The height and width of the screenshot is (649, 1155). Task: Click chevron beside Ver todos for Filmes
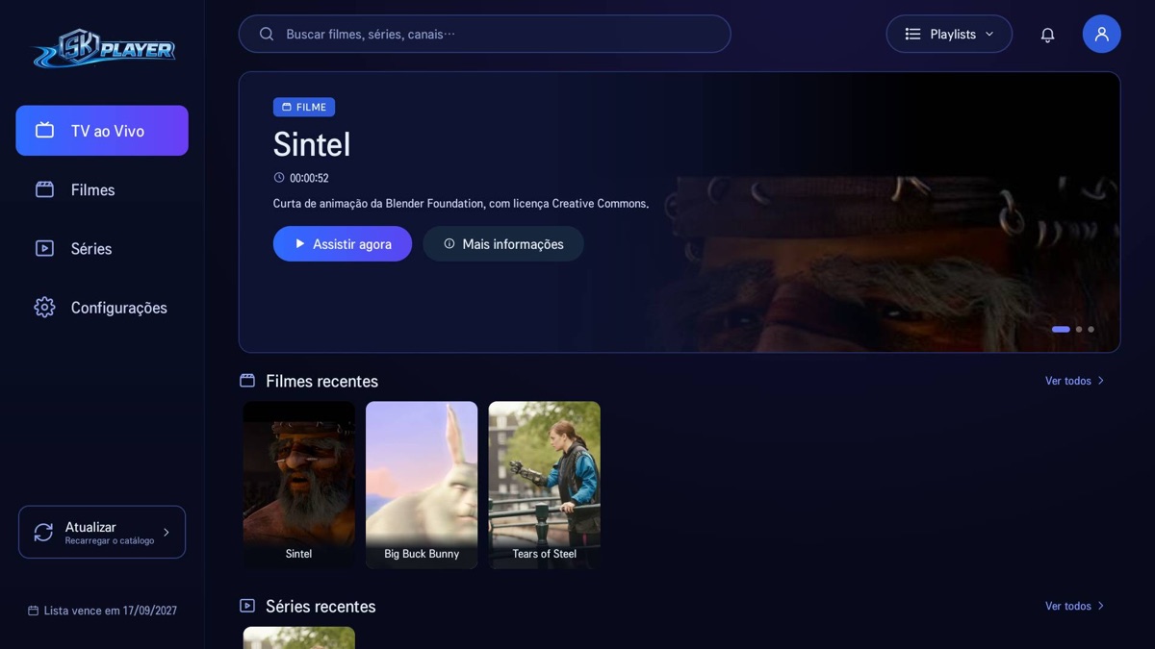[x=1101, y=381]
